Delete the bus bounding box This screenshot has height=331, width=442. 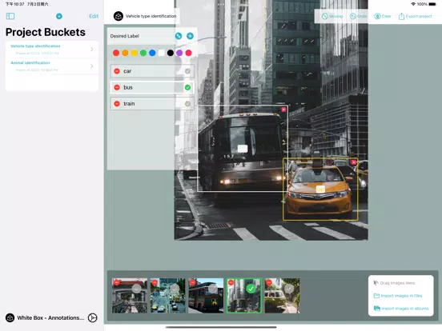coord(283,110)
